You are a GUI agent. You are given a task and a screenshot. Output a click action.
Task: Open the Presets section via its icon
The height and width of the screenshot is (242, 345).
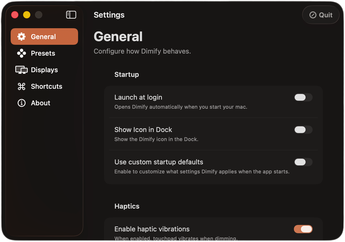click(x=21, y=53)
